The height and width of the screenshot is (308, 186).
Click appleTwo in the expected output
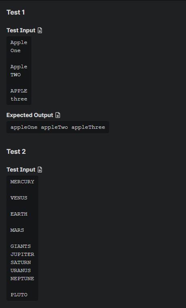click(54, 127)
